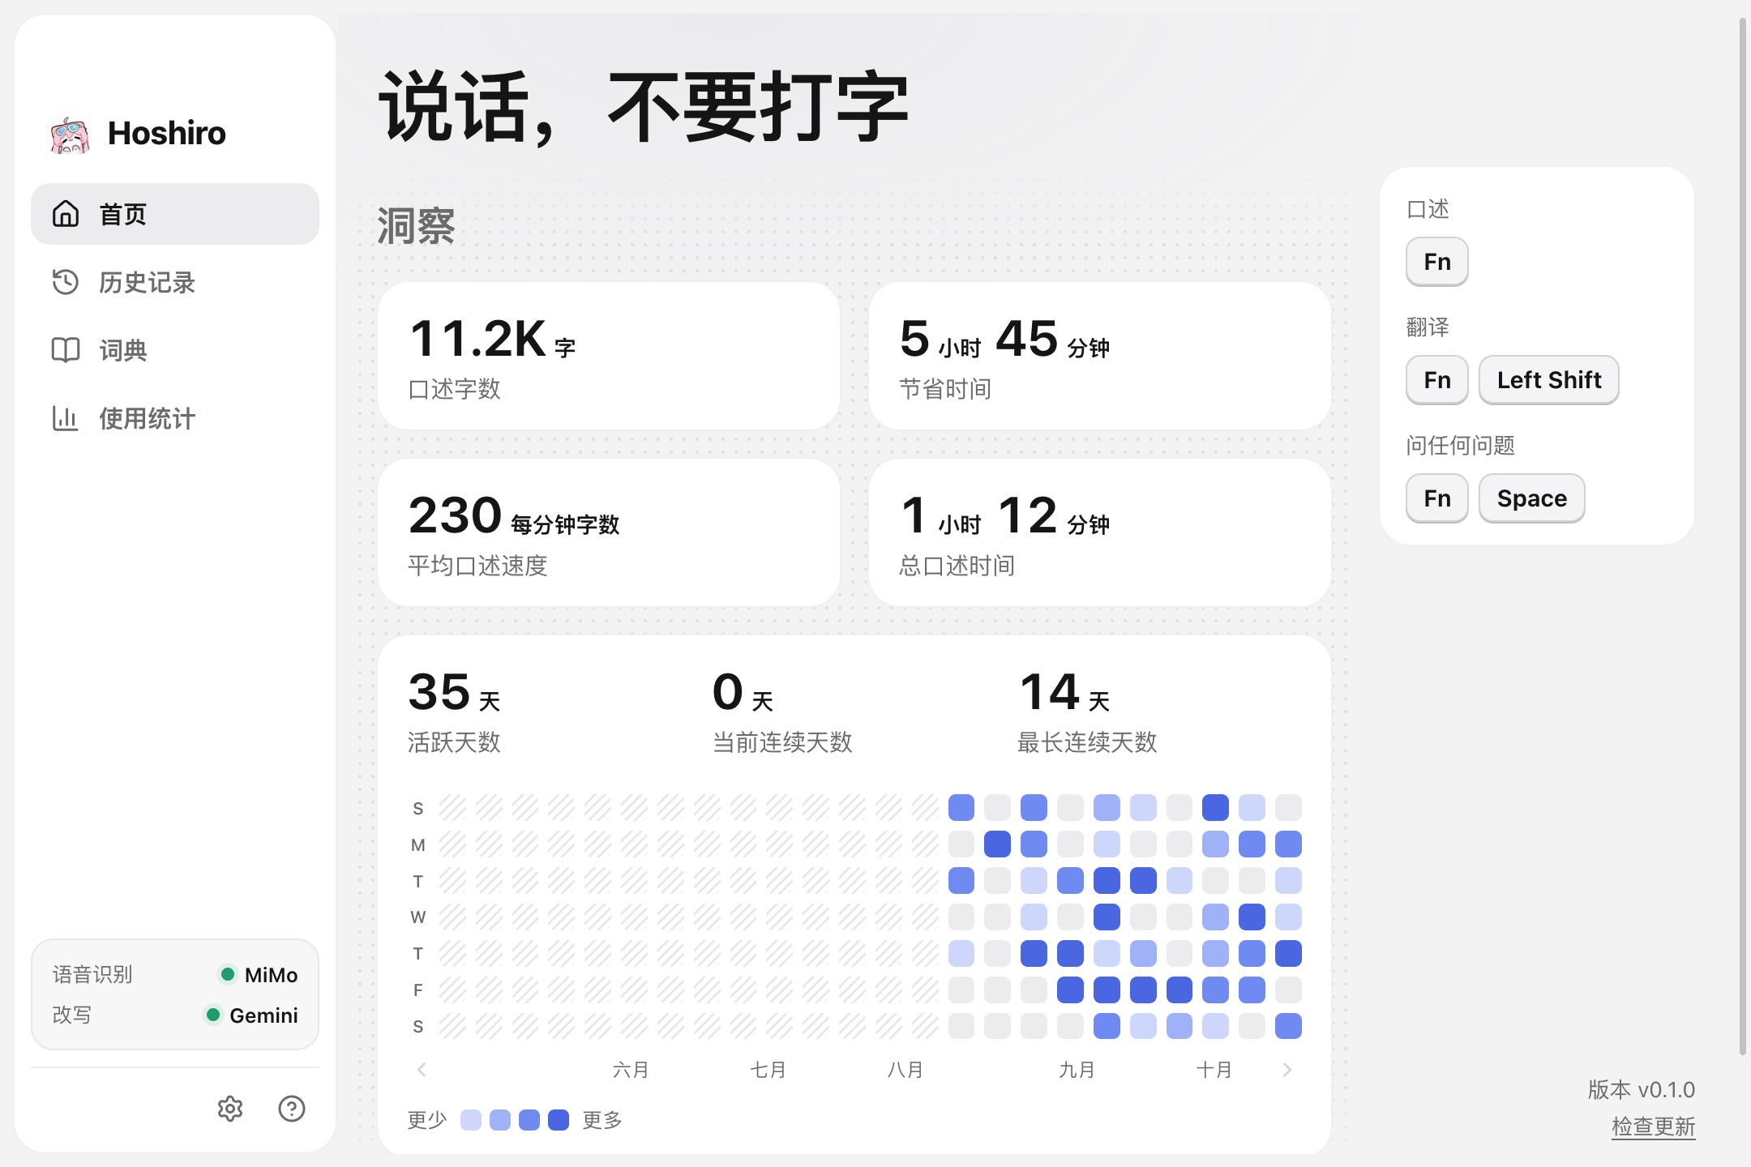Click the 当前连续天数 stat
The height and width of the screenshot is (1167, 1751).
[782, 712]
